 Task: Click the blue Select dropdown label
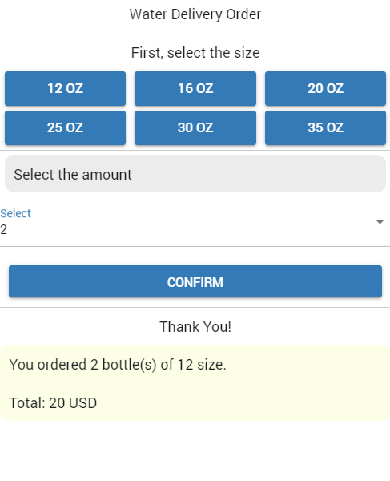15,213
